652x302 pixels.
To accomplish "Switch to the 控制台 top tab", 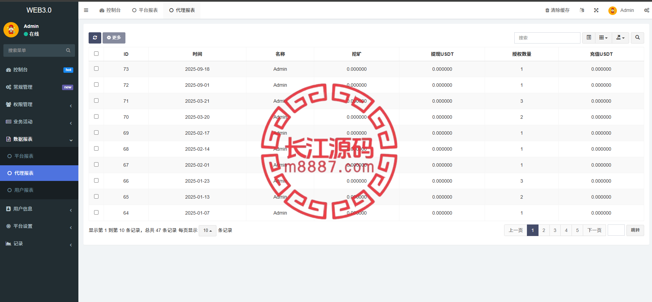I will click(110, 10).
